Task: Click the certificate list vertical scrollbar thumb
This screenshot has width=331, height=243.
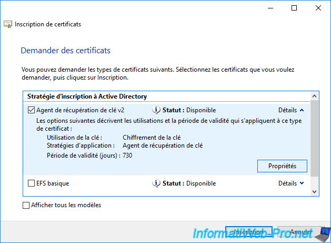Action: pyautogui.click(x=315, y=137)
